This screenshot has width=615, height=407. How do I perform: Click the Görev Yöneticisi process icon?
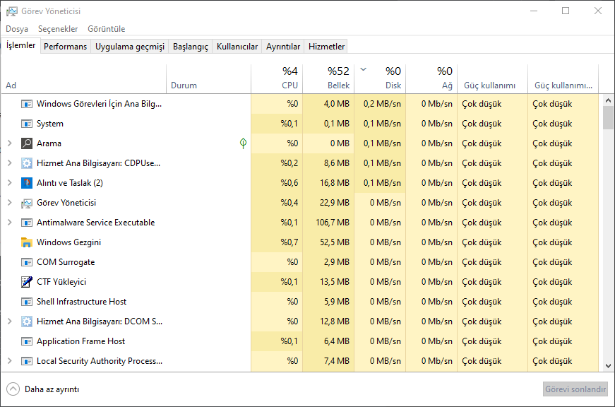[27, 203]
